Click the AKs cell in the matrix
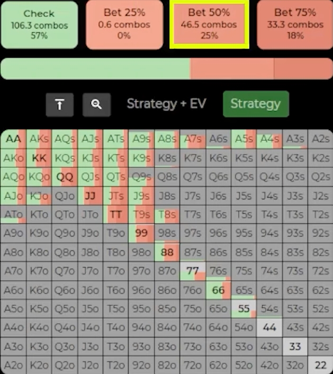The width and height of the screenshot is (333, 374). click(x=39, y=139)
